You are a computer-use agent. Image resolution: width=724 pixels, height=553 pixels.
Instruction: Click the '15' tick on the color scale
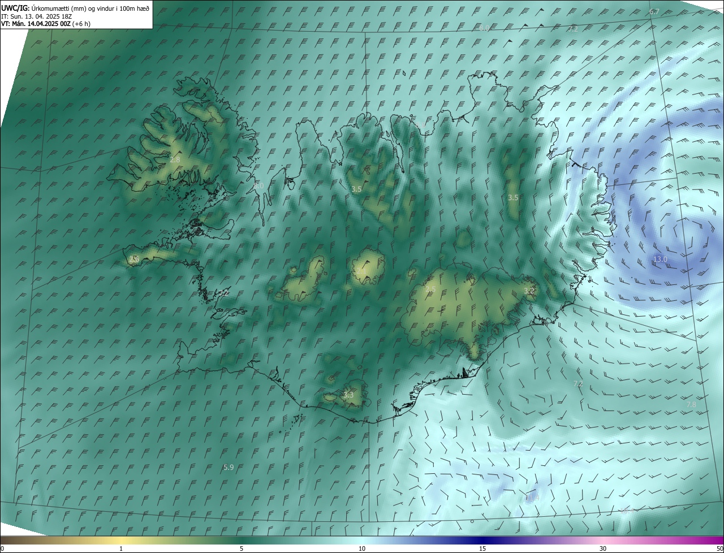[x=482, y=548]
